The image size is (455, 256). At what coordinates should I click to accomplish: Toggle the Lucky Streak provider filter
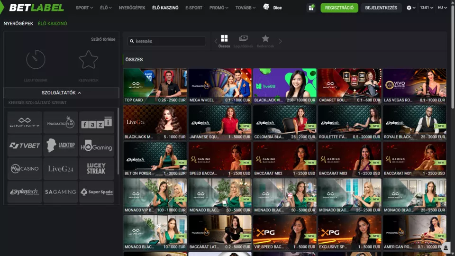click(96, 169)
